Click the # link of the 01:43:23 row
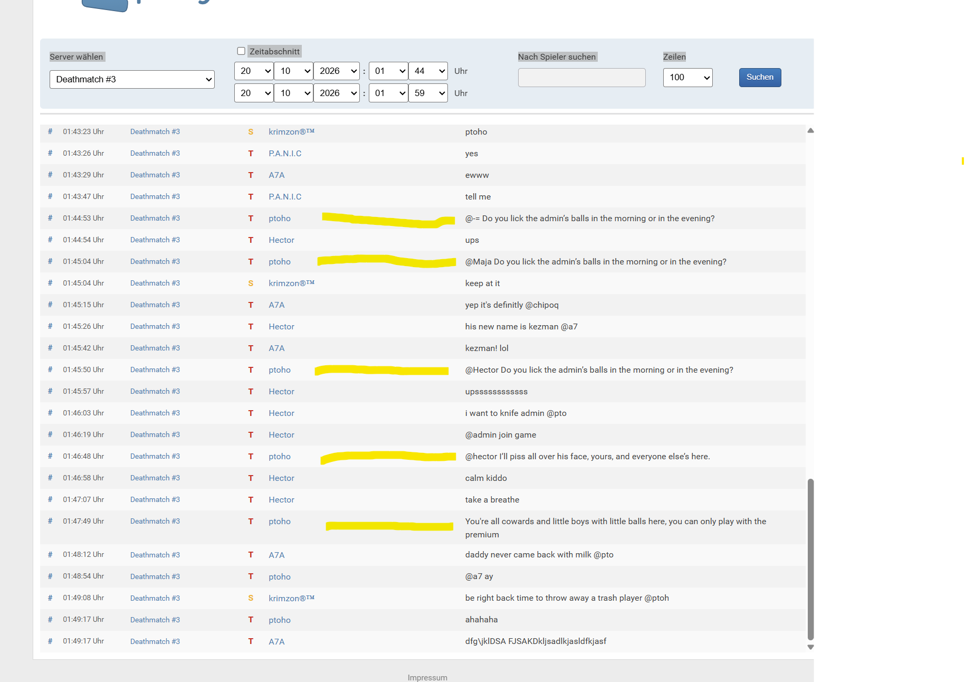The image size is (965, 682). [50, 131]
